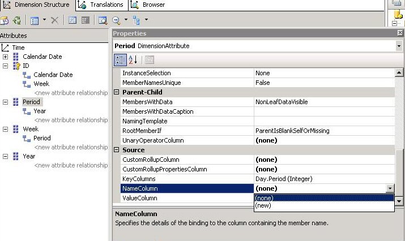Image resolution: width=405 pixels, height=241 pixels.
Task: Click the Categorized view properties icon
Action: [x=120, y=60]
